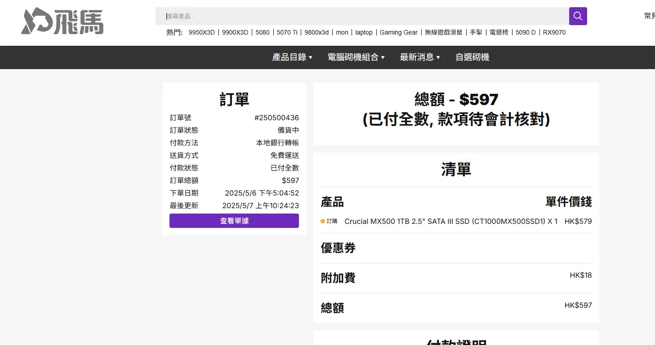The height and width of the screenshot is (345, 655).
Task: Click the purple search magnifier button
Action: [x=578, y=16]
